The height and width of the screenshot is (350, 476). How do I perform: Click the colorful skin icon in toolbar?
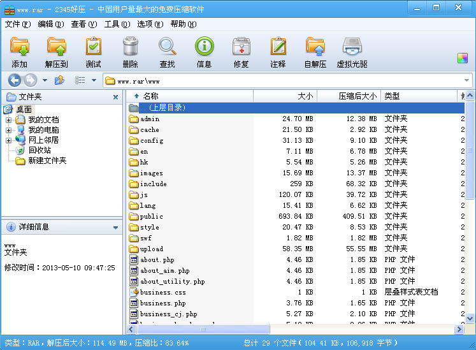(x=463, y=58)
